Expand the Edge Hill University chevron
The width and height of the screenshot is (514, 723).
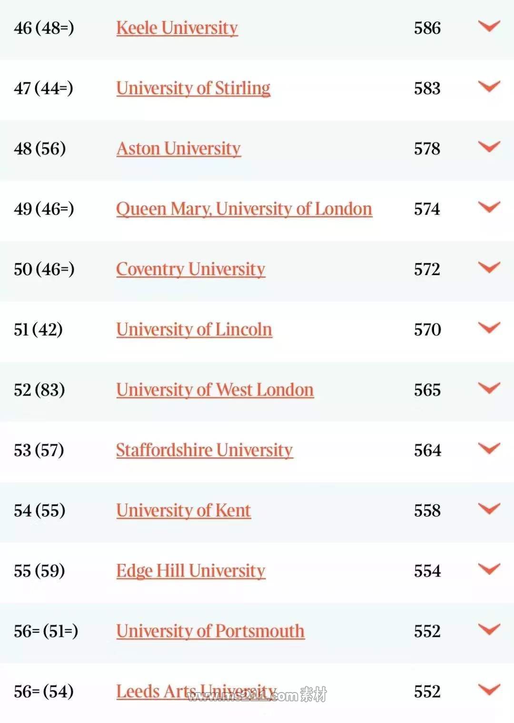[489, 569]
